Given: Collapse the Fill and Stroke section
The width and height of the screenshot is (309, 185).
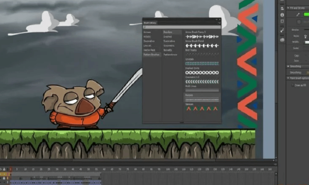Looking at the screenshot, I should [x=288, y=8].
